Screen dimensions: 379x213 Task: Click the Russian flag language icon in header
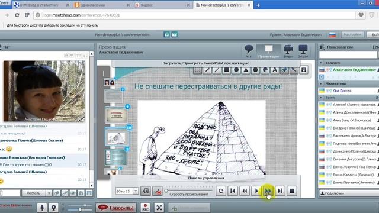[x=332, y=35]
